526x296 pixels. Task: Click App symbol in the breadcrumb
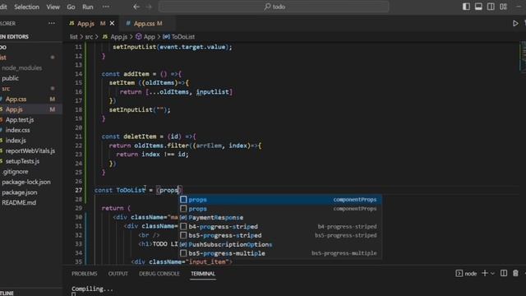[145, 36]
